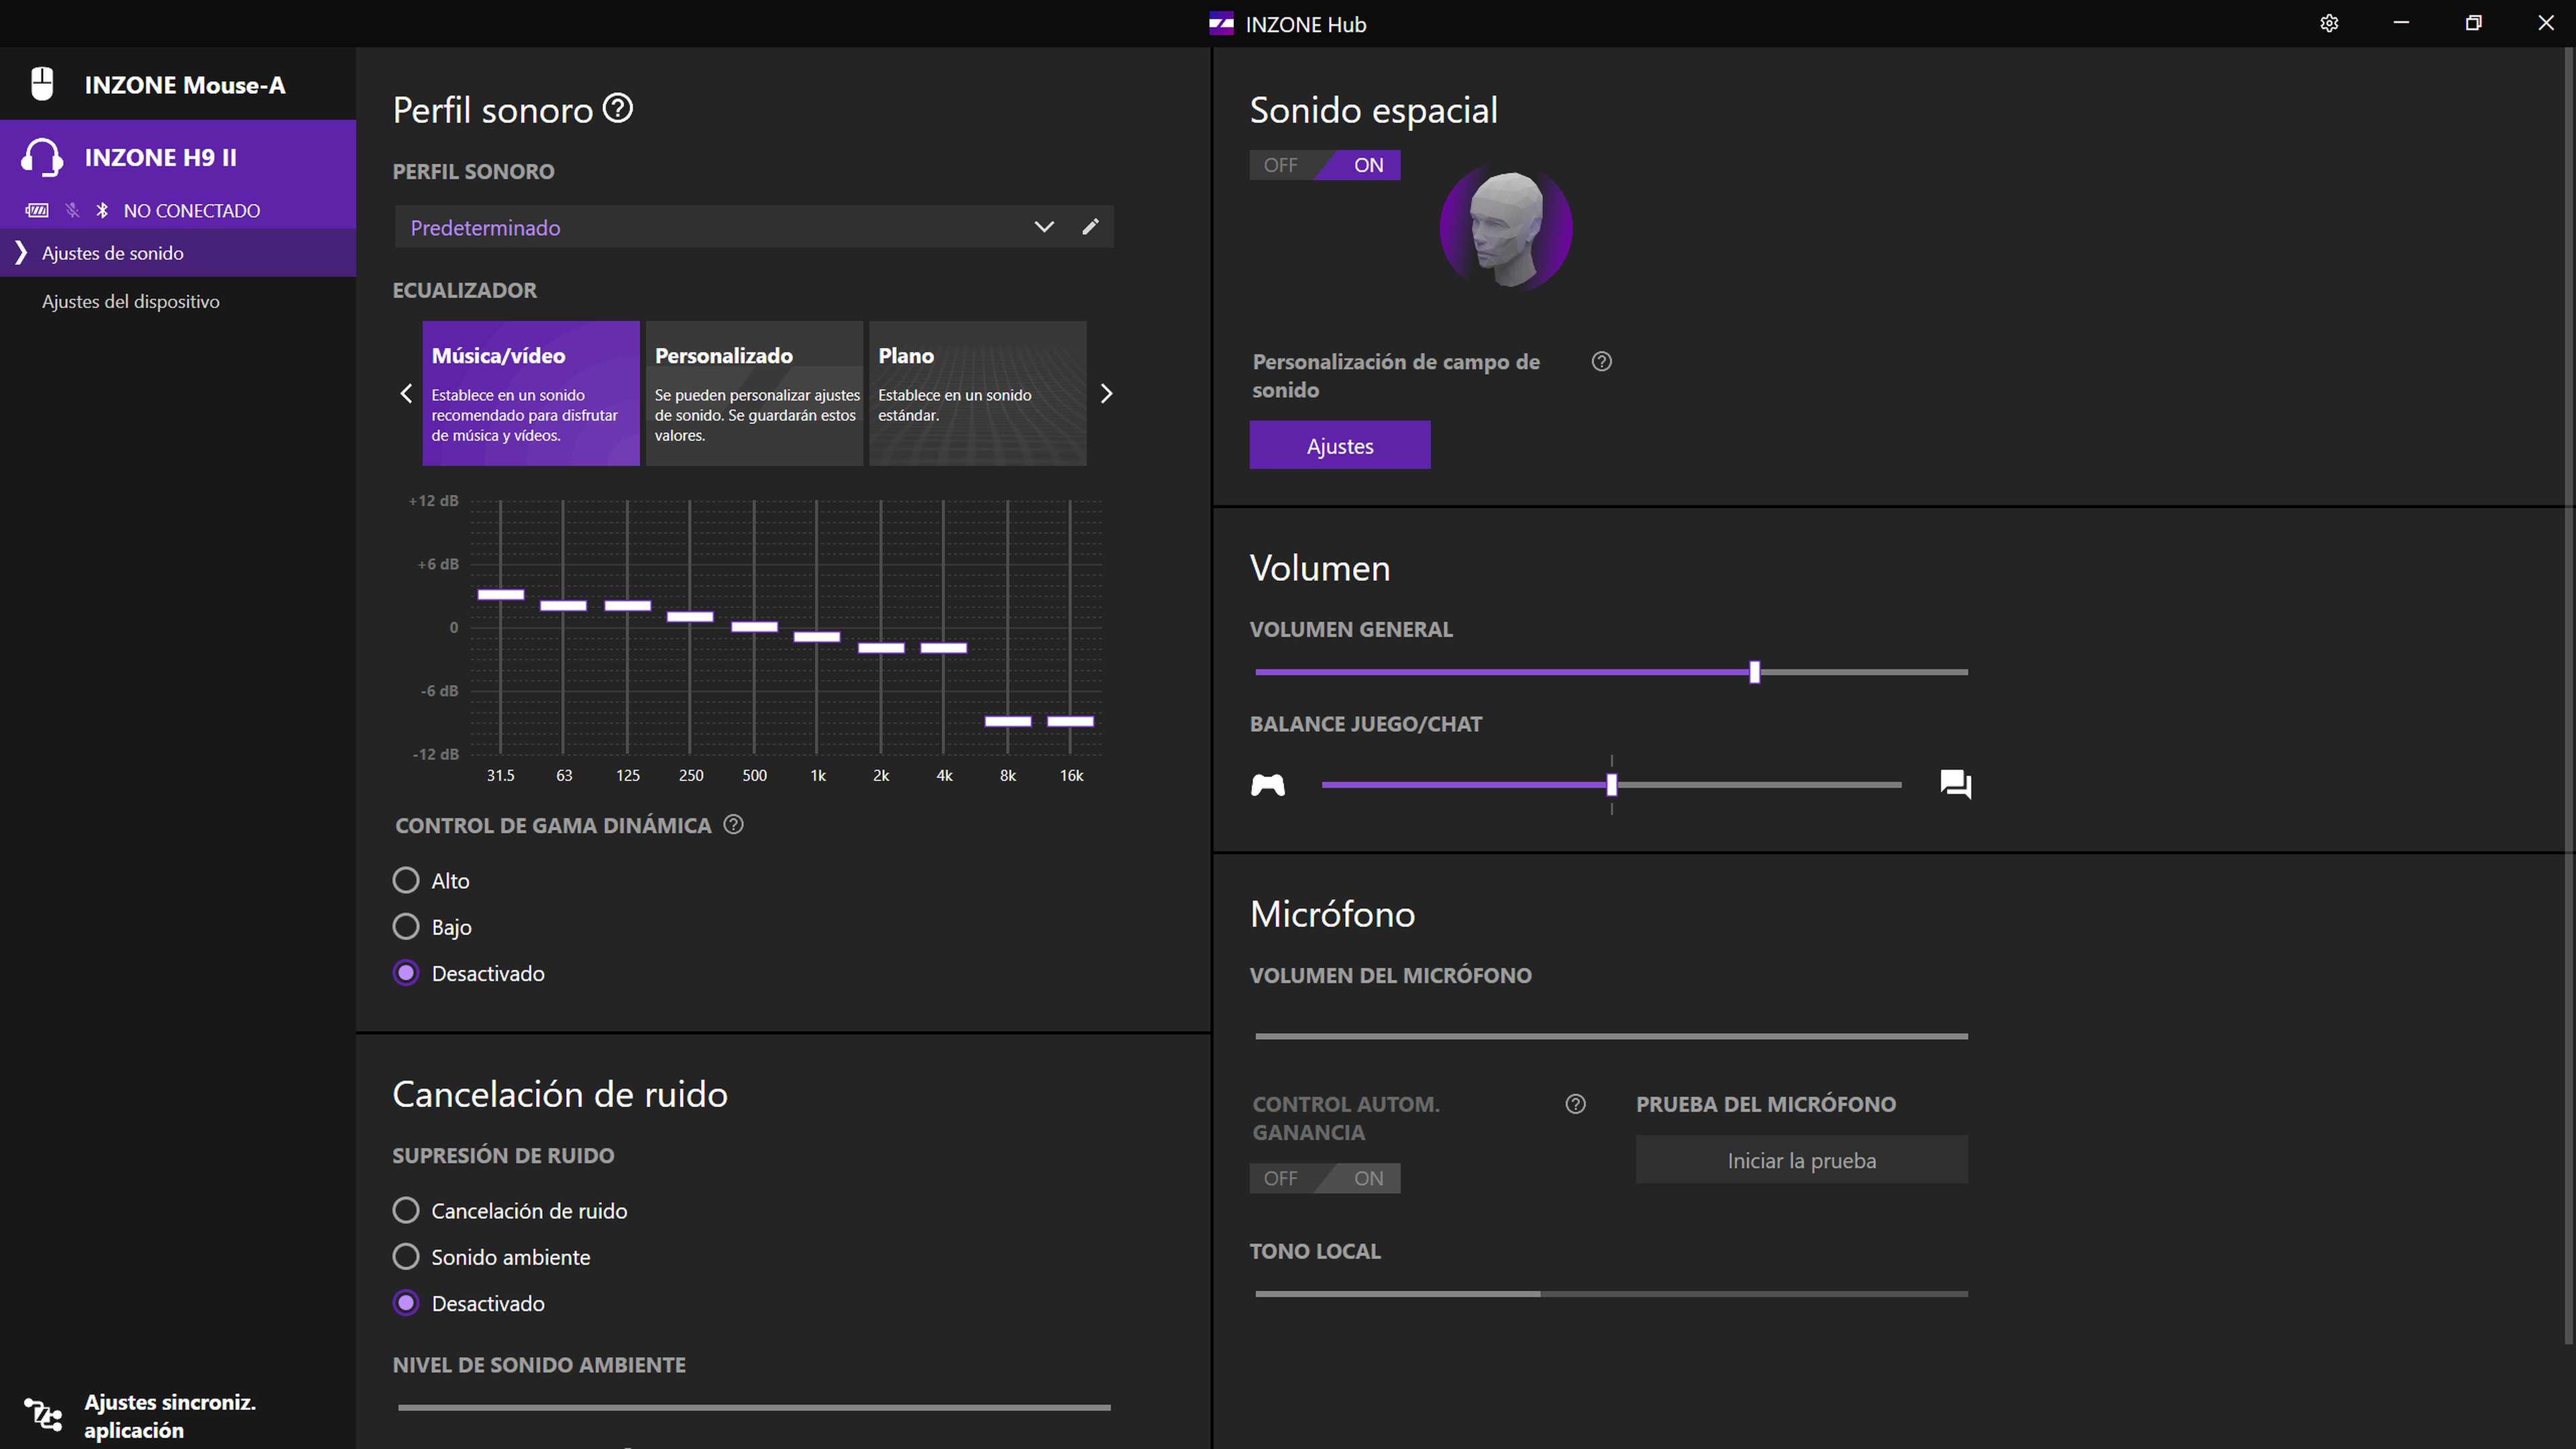Click the Volumen general slider handle

pyautogui.click(x=1754, y=672)
